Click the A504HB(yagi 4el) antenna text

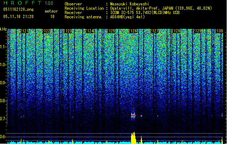tap(127, 17)
